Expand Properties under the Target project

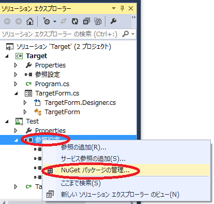[x=16, y=65]
